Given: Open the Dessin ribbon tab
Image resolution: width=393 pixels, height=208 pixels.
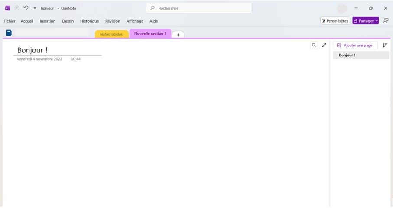Looking at the screenshot, I should (68, 21).
